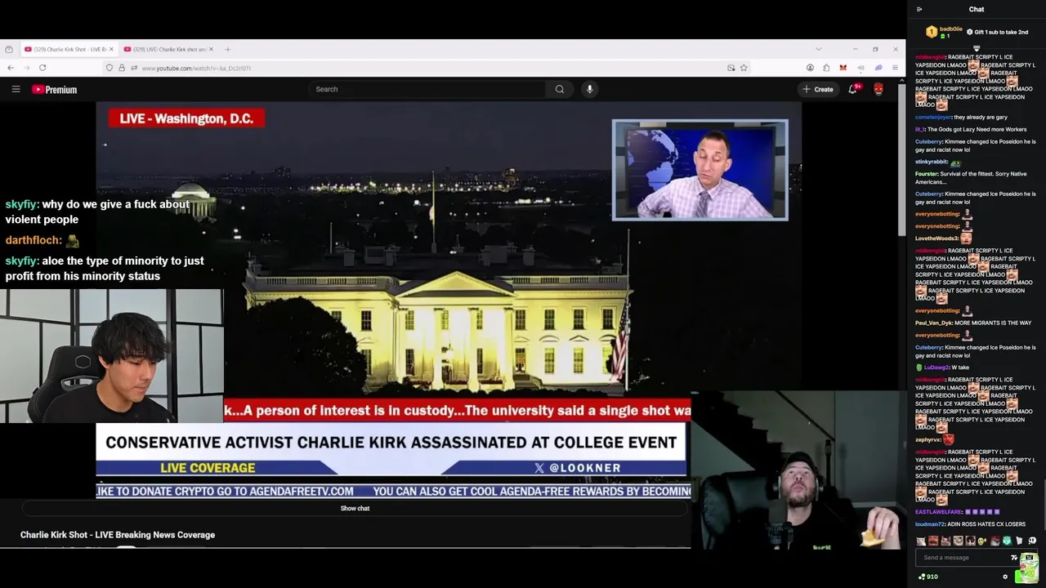1046x588 pixels.
Task: Click the live news video player
Action: coord(448,300)
